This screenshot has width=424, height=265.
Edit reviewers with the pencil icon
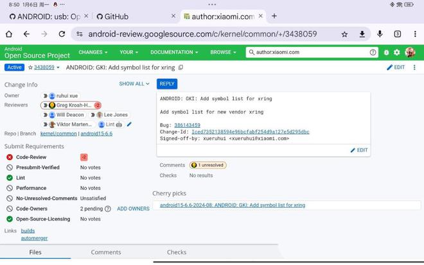(x=129, y=124)
